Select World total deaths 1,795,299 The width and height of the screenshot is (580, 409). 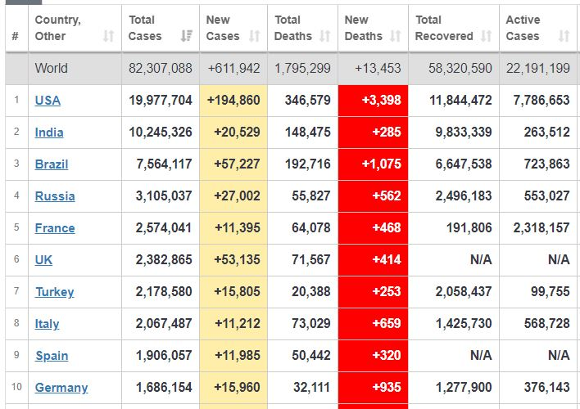(302, 69)
